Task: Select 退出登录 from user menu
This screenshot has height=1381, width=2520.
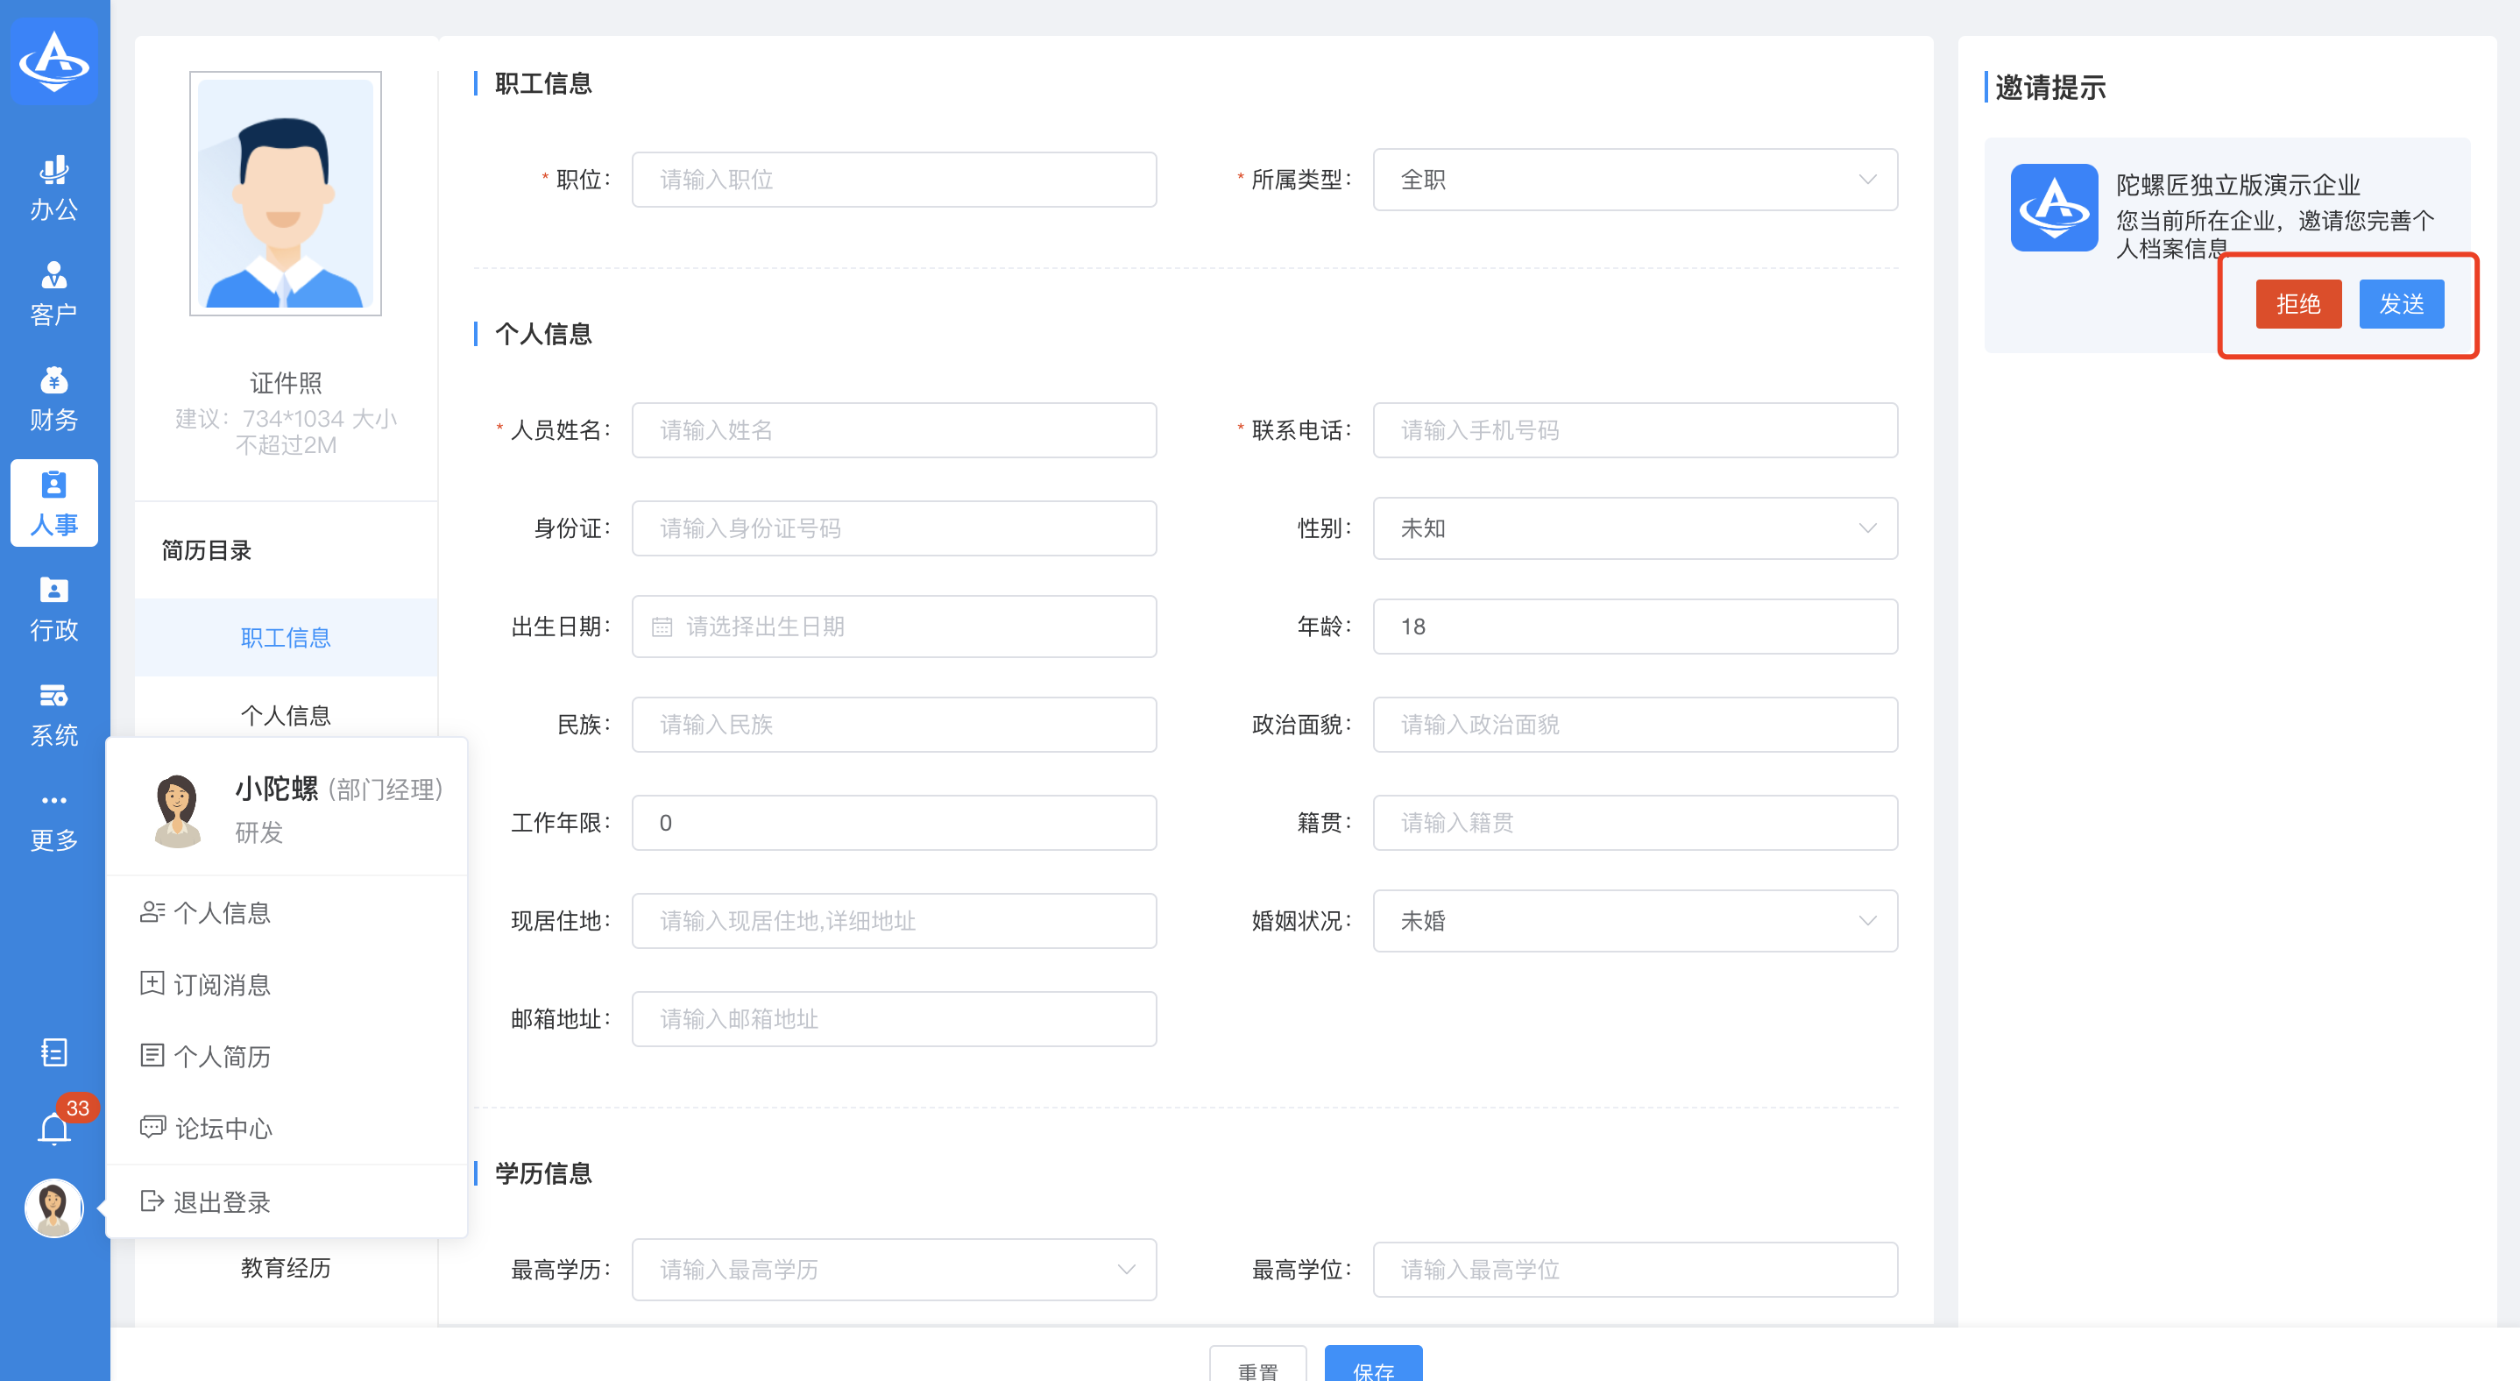Action: click(221, 1202)
